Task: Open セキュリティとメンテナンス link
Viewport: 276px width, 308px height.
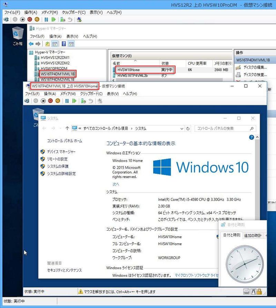Action: (x=65, y=270)
